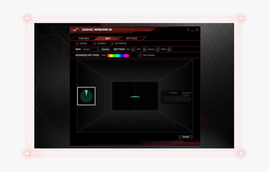Switch to the PREVIEW tab

(84, 38)
